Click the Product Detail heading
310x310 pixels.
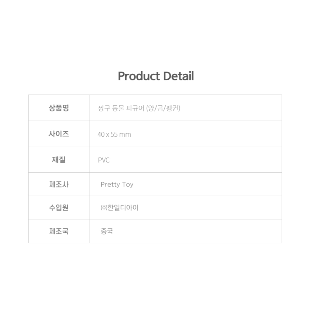pos(156,76)
